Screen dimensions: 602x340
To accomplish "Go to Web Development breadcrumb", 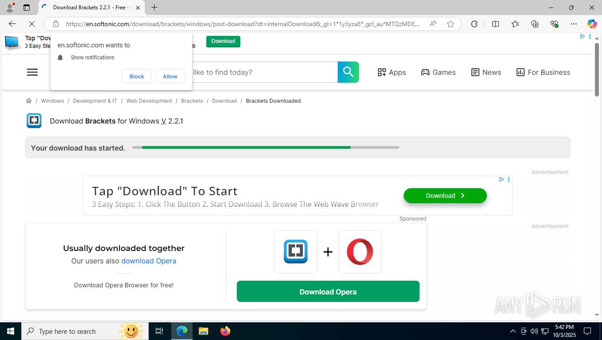I will click(x=149, y=101).
